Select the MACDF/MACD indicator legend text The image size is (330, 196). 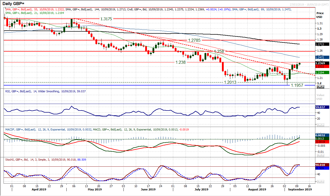coord(97,129)
